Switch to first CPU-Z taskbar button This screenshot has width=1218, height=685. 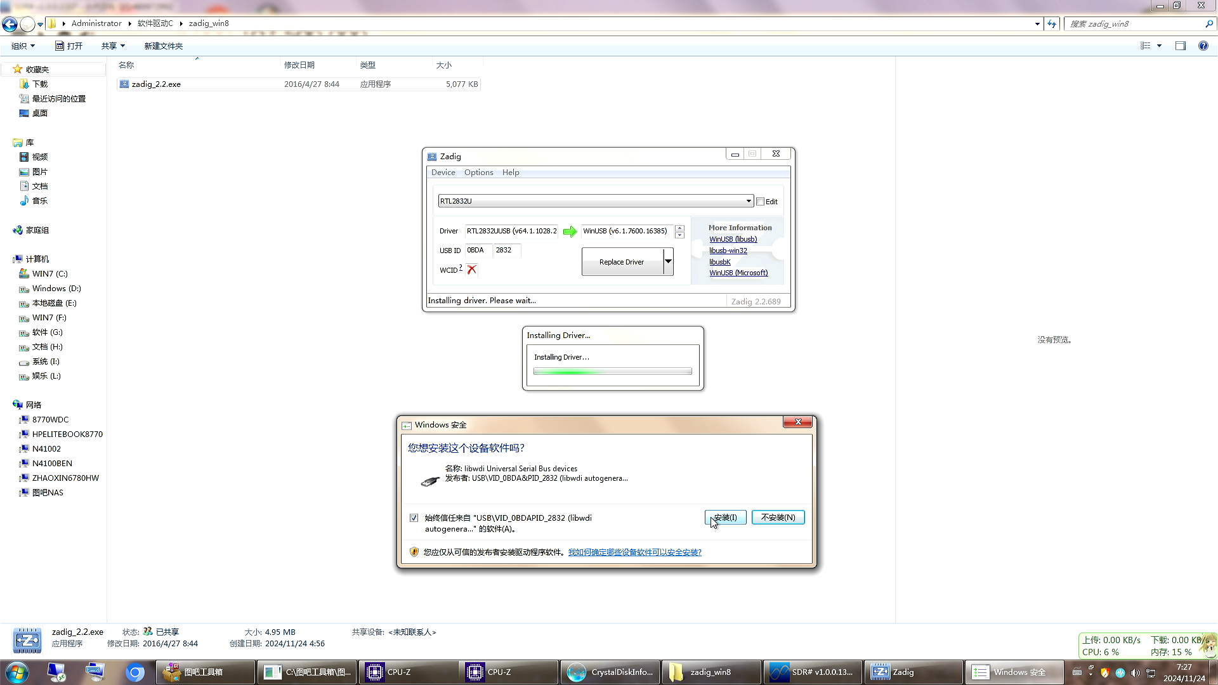(x=409, y=672)
